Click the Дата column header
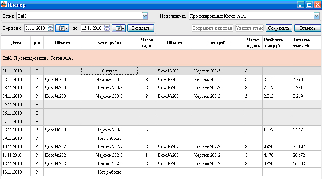 pos(16,43)
